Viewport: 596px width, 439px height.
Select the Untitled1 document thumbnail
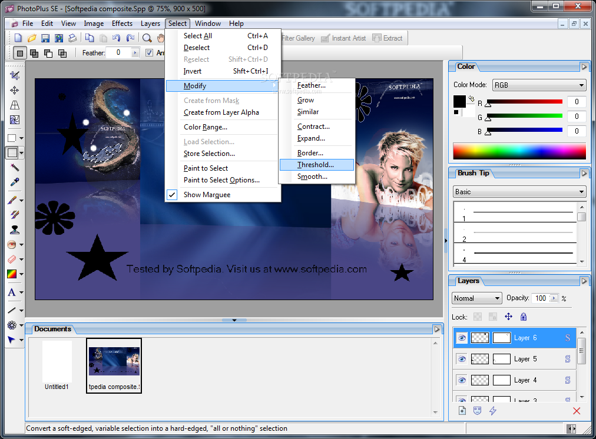pyautogui.click(x=57, y=365)
